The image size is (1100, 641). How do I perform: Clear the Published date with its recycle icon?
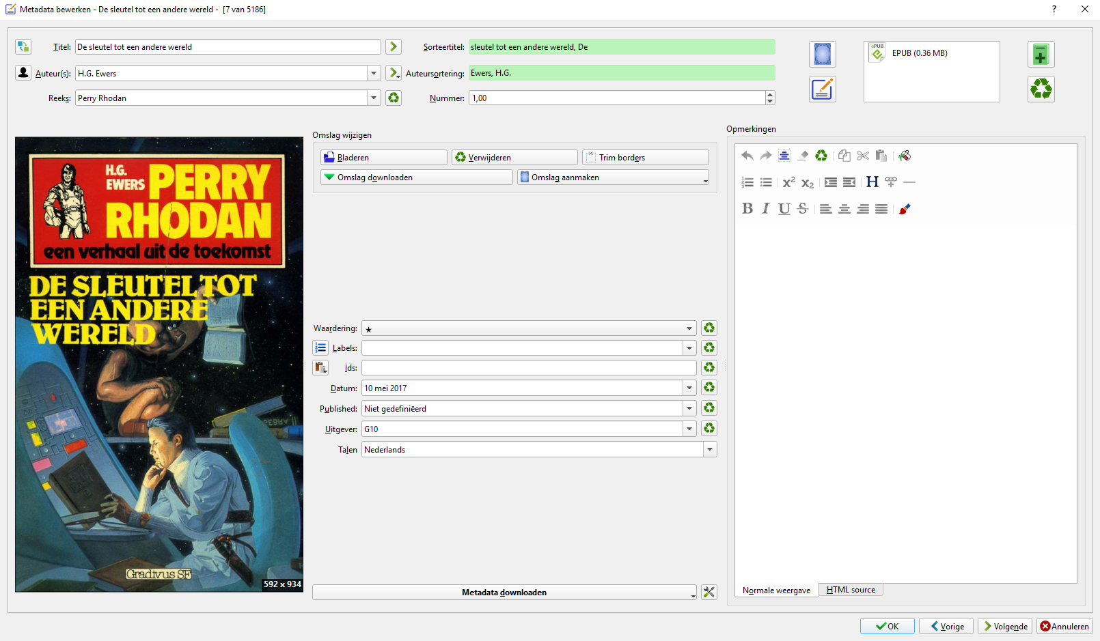709,408
